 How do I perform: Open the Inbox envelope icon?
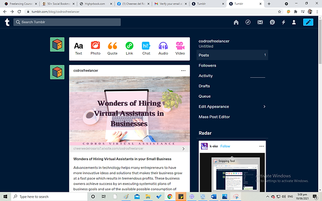point(260,22)
